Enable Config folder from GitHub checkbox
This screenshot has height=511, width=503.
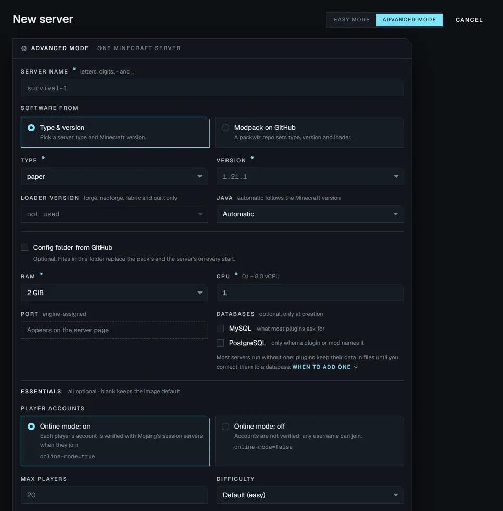[x=24, y=247]
